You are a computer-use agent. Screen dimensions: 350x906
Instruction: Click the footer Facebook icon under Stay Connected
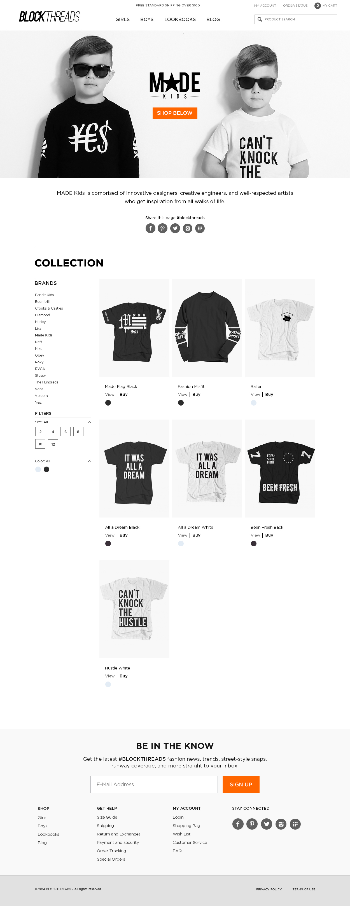click(238, 824)
